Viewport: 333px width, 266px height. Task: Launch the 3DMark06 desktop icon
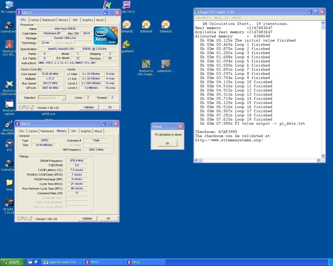pos(146,25)
